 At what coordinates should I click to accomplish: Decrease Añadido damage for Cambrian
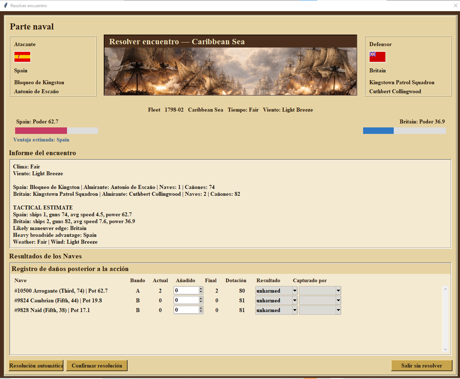pos(201,302)
